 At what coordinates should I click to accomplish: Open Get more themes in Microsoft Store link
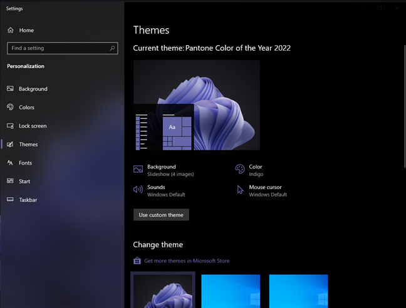pos(187,260)
